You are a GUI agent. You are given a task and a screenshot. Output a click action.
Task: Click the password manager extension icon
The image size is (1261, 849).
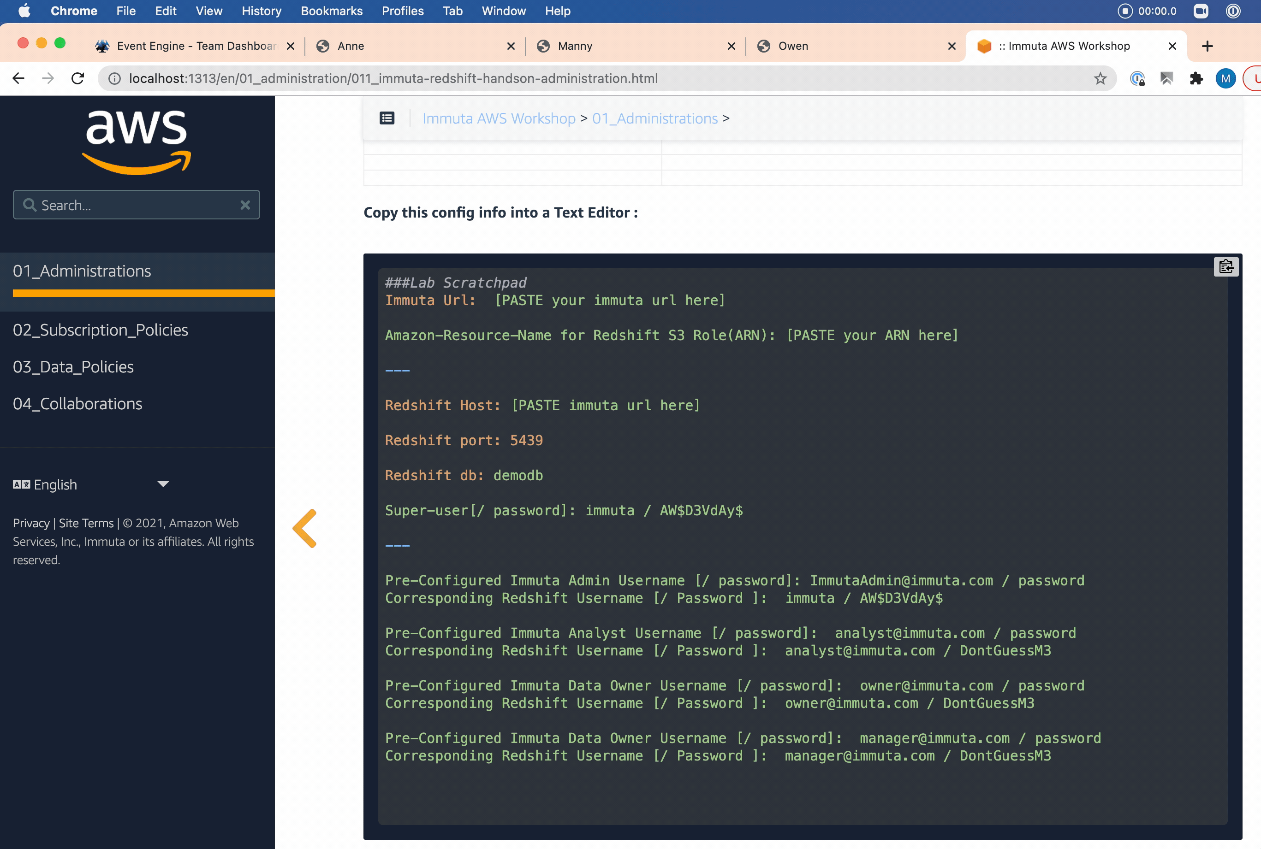pos(1137,78)
